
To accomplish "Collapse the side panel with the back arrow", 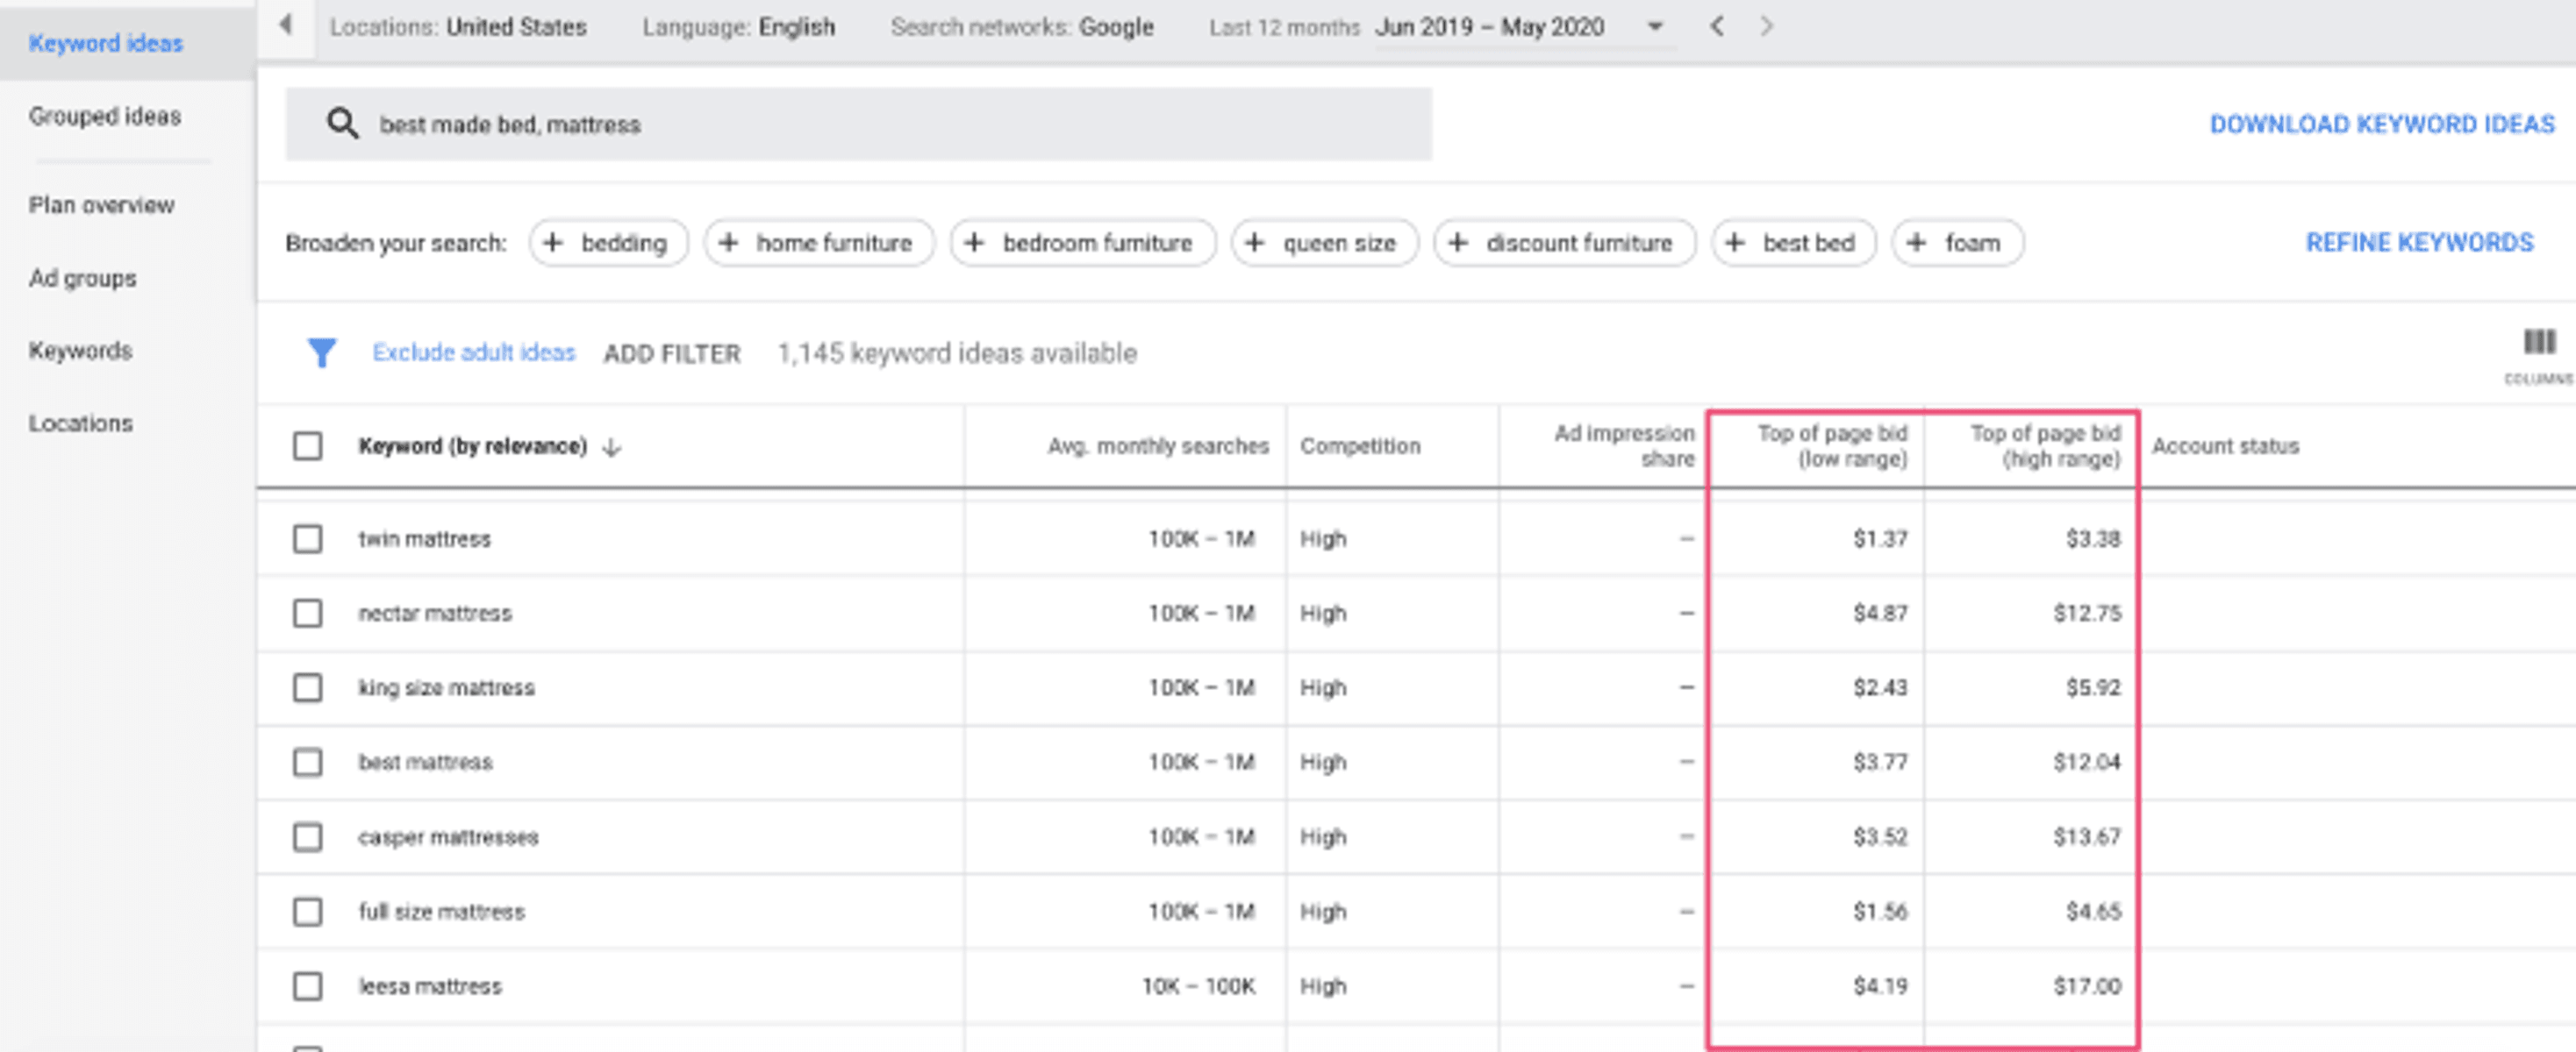I will point(286,25).
